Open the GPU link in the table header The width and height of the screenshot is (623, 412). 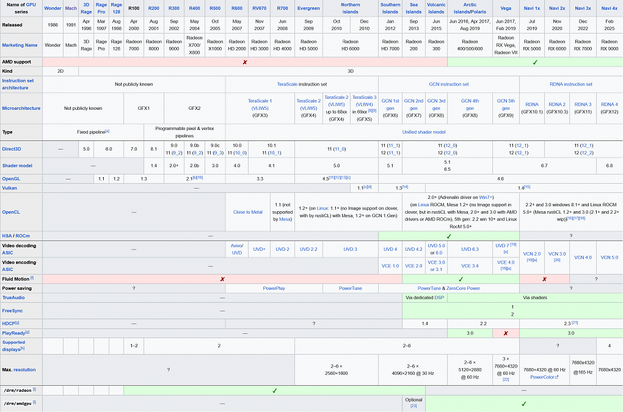pyautogui.click(x=31, y=5)
